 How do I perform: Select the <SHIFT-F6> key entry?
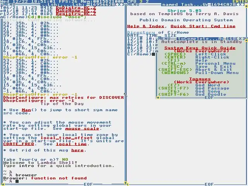click(x=174, y=95)
